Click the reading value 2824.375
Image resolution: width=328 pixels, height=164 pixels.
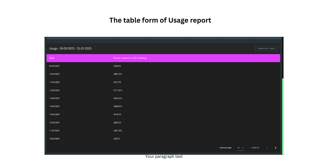coord(118,98)
